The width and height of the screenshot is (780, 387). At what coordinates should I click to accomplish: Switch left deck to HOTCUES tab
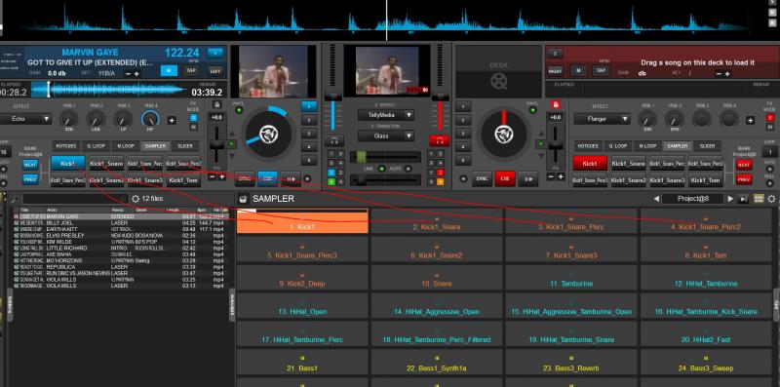pyautogui.click(x=65, y=146)
